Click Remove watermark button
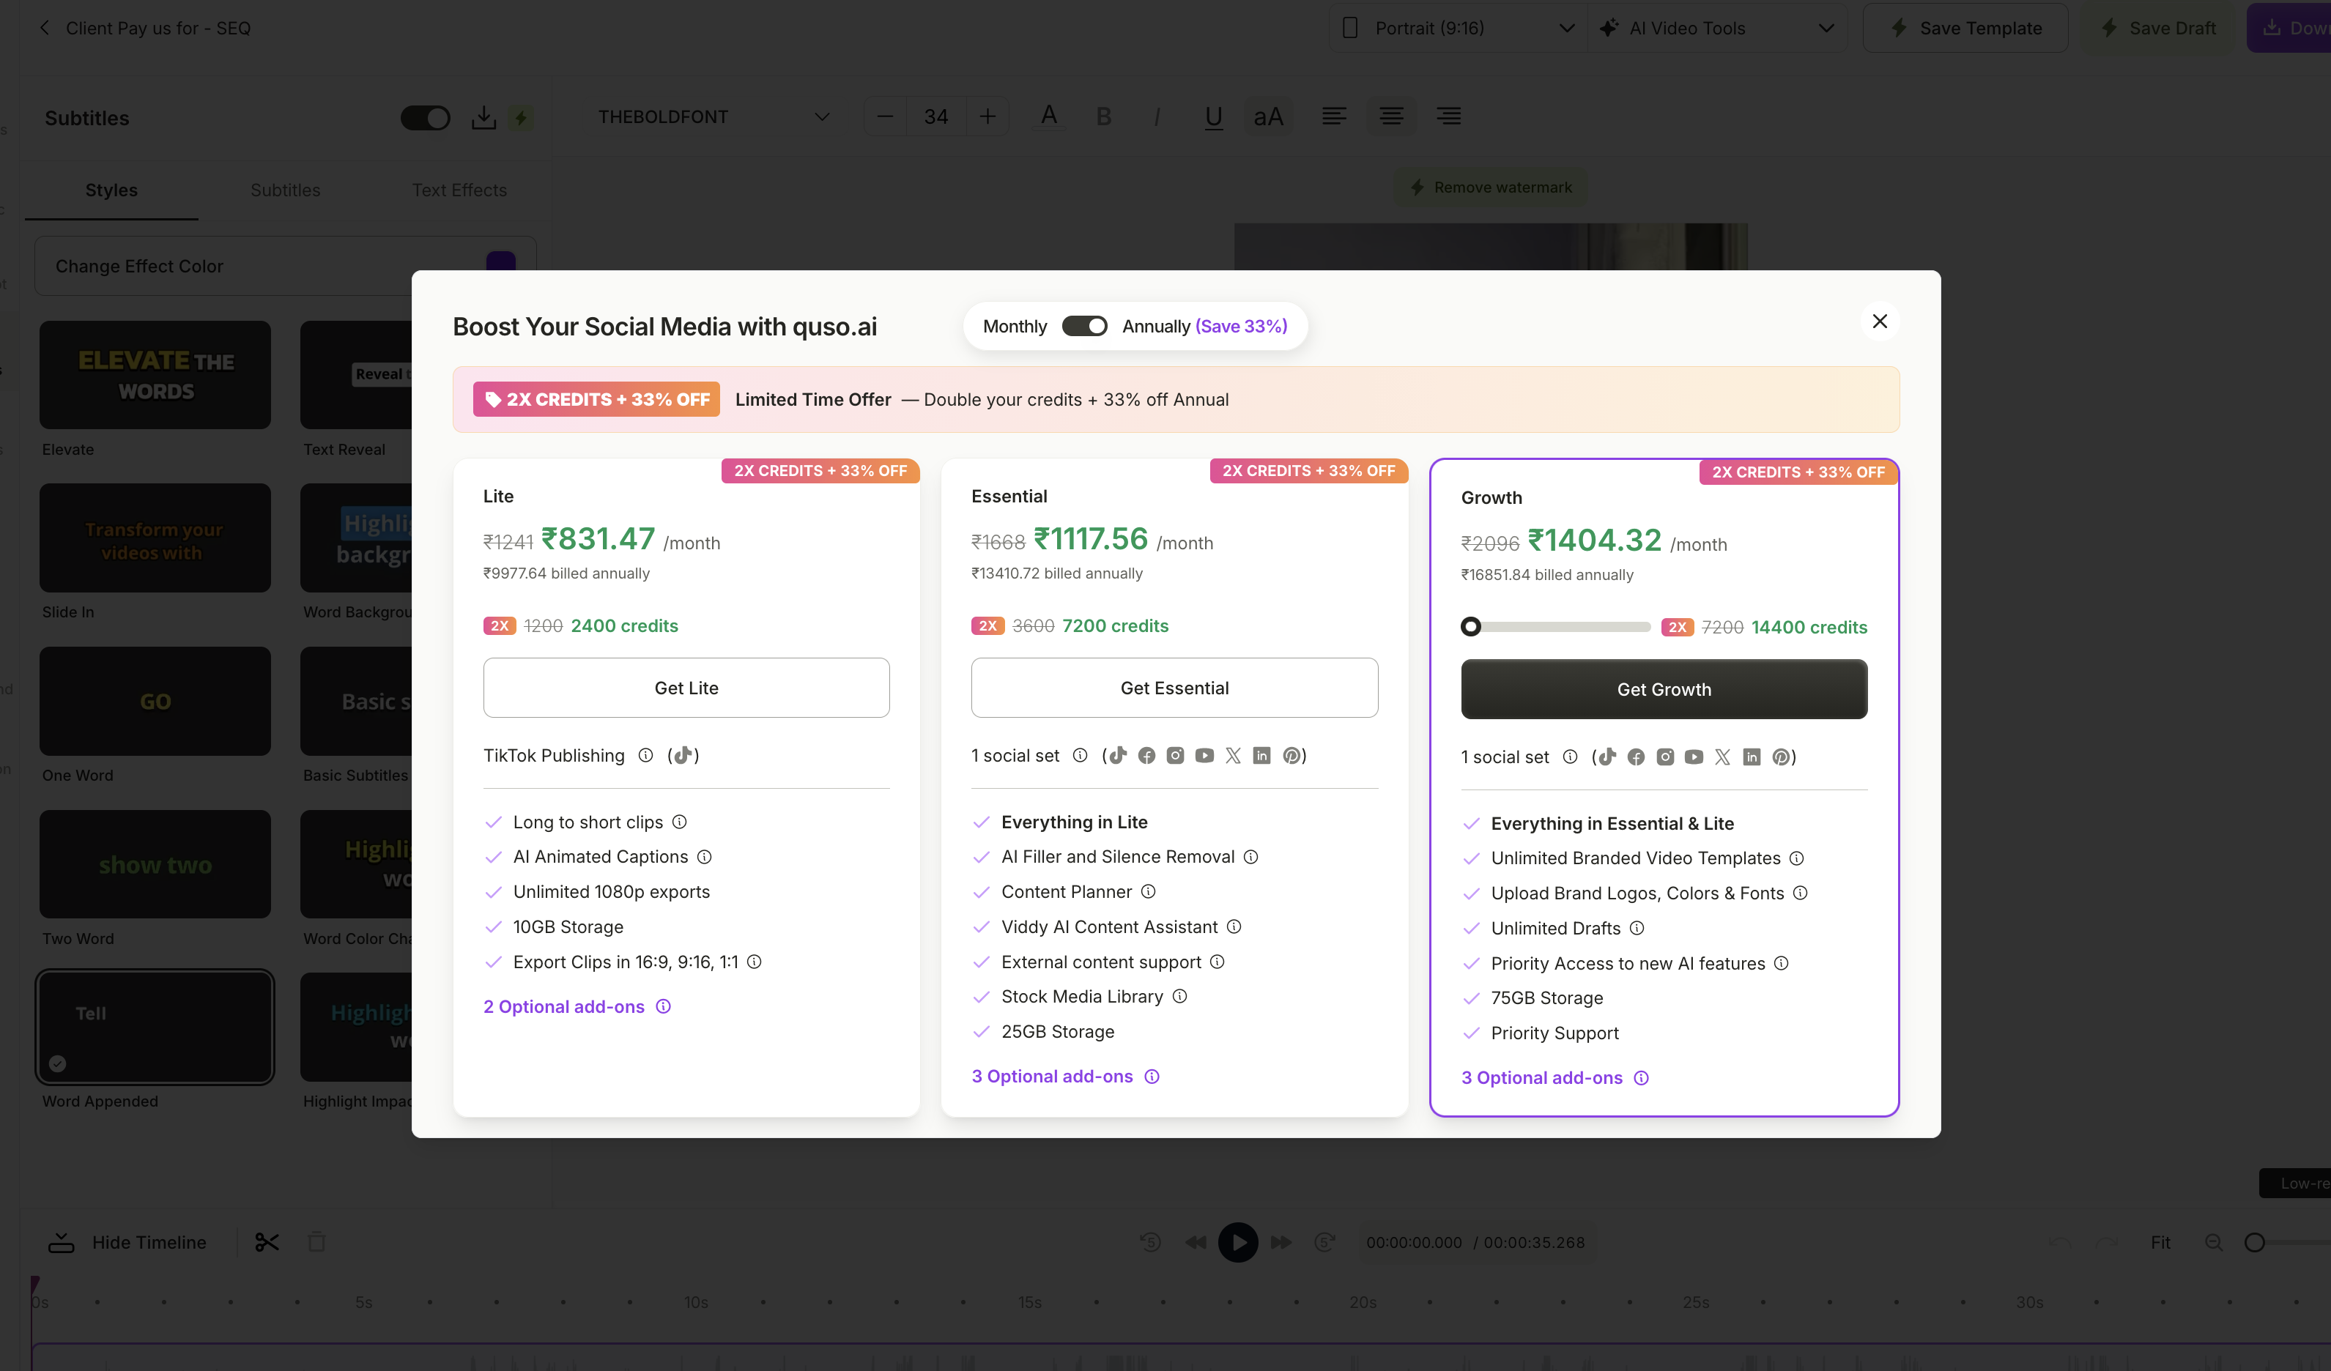Screen dimensions: 2331x1371 [1490, 187]
